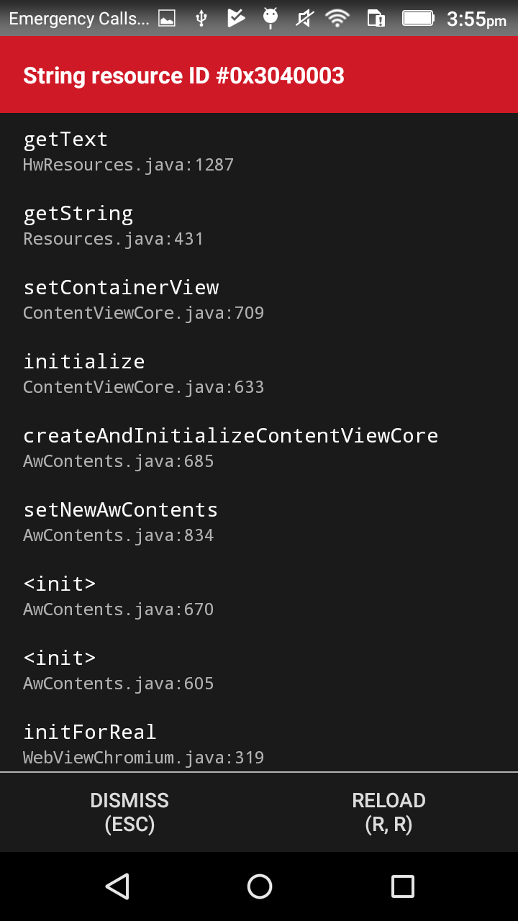Tap the Android debug bug icon
Image resolution: width=518 pixels, height=921 pixels.
coord(271,18)
